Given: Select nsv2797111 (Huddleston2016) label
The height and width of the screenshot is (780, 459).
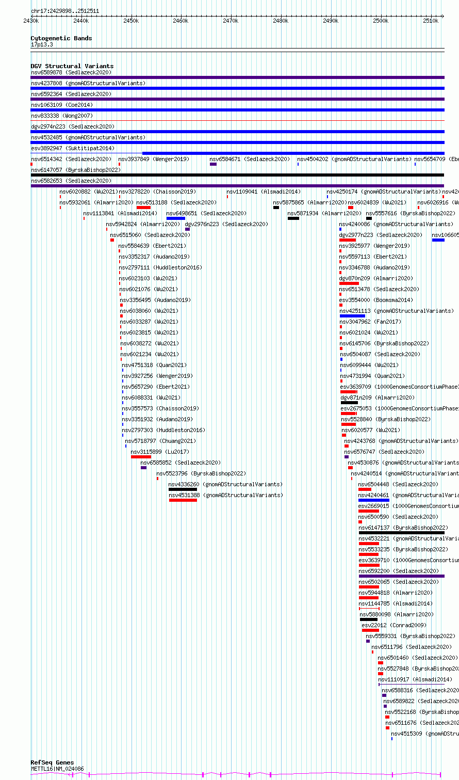Looking at the screenshot, I should (x=161, y=268).
